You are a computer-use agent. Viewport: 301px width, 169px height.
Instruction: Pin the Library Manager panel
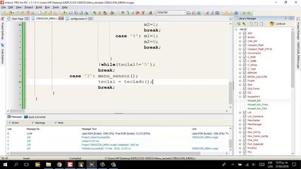click(x=286, y=18)
